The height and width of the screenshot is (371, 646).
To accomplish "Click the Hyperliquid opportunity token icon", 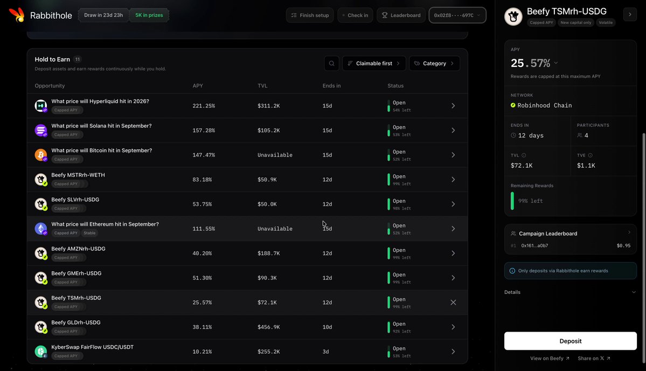I will 41,106.
